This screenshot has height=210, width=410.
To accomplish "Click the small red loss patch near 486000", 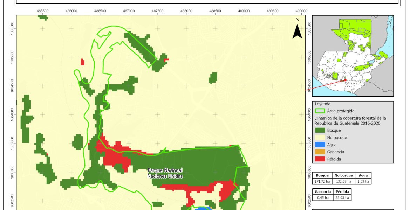I will point(82,62).
